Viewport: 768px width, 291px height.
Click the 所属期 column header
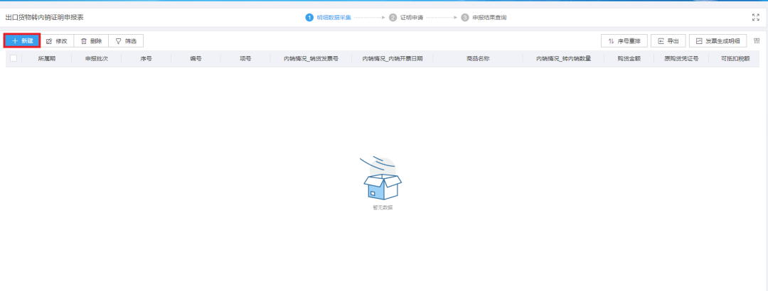pyautogui.click(x=46, y=59)
